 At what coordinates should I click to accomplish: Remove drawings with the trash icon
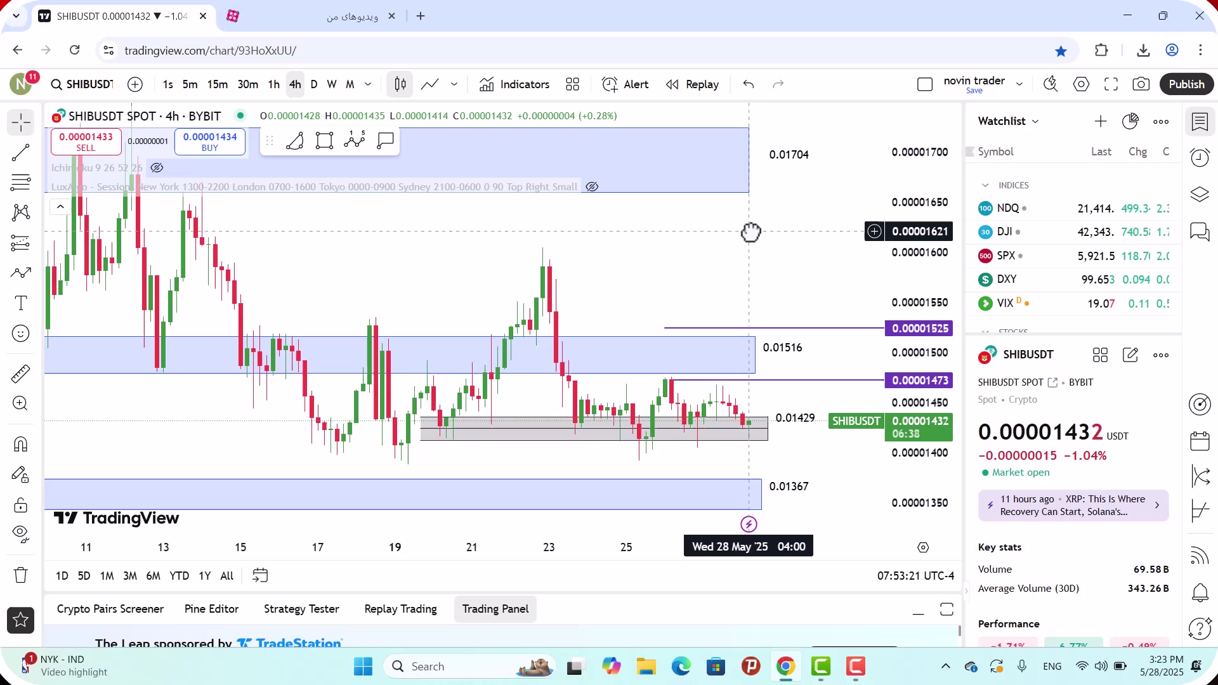[x=20, y=575]
